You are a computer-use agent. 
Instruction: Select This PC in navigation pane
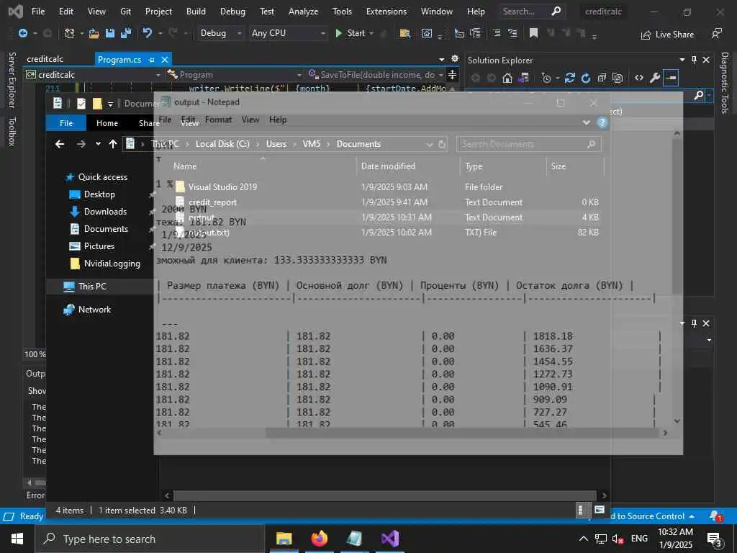[x=92, y=287]
